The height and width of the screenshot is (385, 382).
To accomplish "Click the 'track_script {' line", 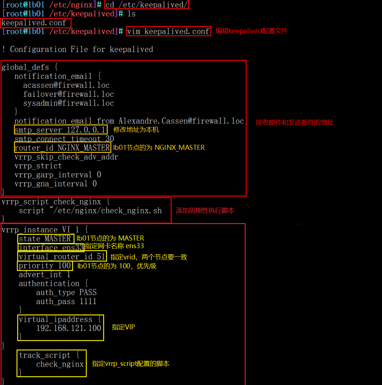I will 49,355.
